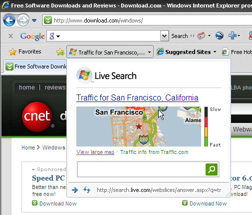Image resolution: width=252 pixels, height=215 pixels.
Task: Open the dropdown next to blue plus icon
Action: point(239,35)
